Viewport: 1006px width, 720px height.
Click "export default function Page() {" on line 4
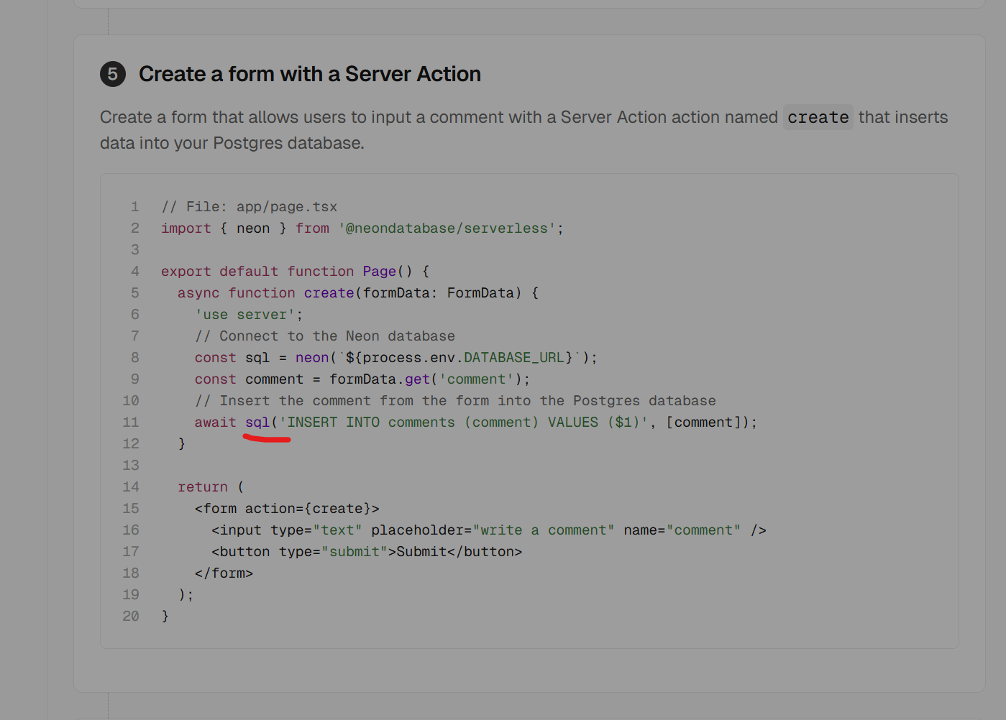click(x=296, y=272)
